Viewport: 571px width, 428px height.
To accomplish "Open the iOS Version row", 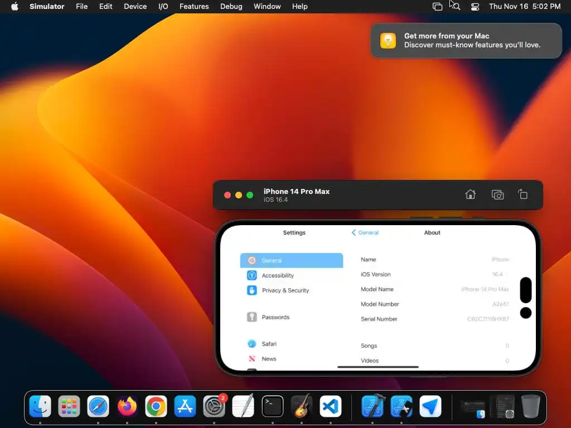I will point(435,274).
